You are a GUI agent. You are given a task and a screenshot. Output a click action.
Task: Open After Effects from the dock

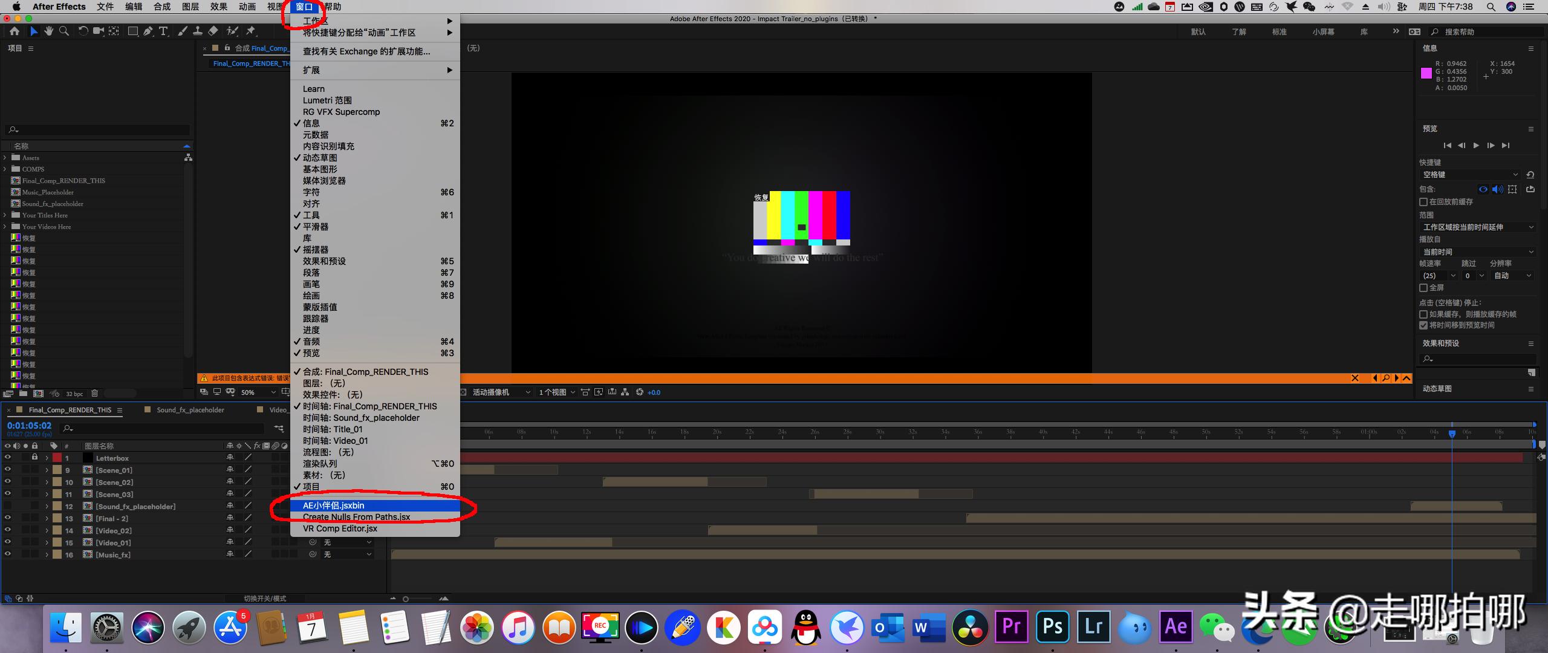tap(1175, 626)
